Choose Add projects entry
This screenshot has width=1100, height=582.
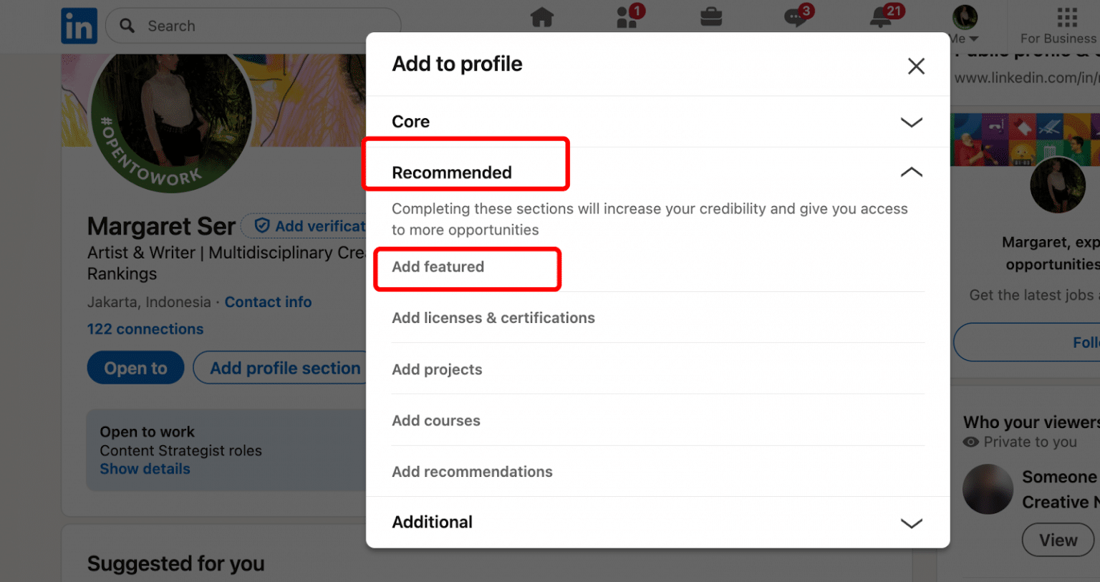437,369
